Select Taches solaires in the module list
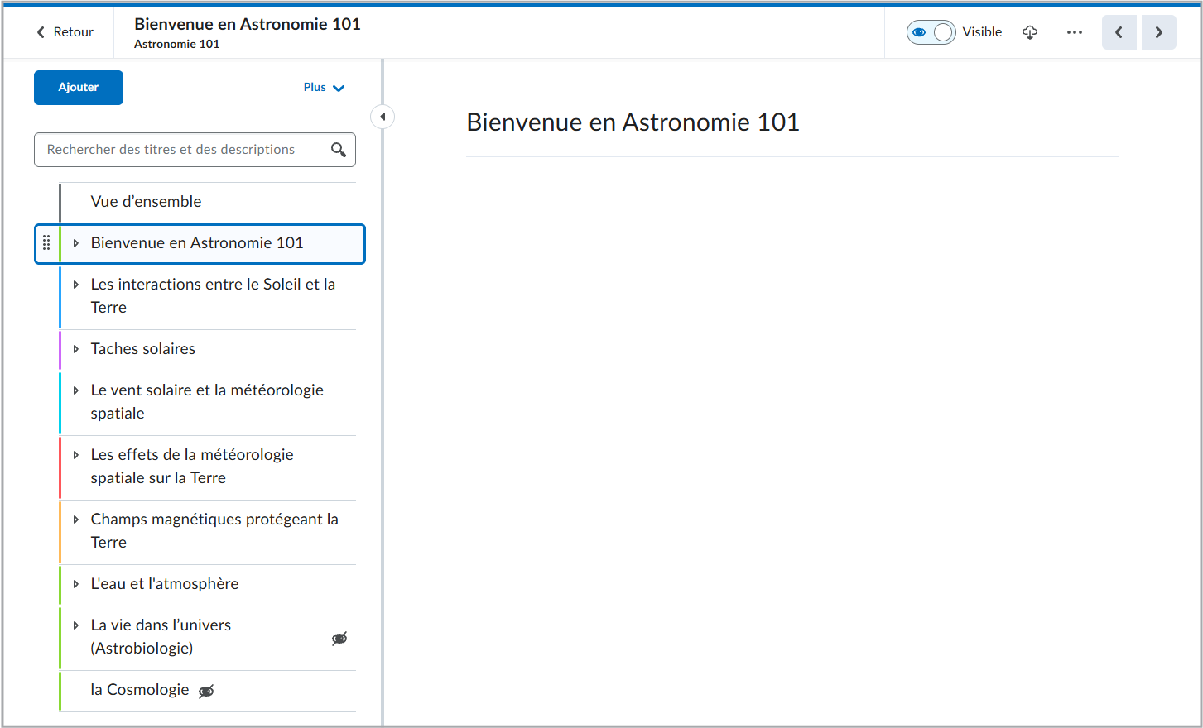This screenshot has width=1203, height=728. pos(143,349)
